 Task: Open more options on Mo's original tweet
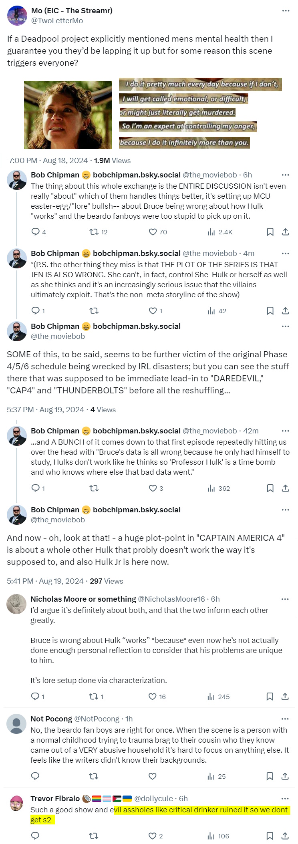click(286, 11)
